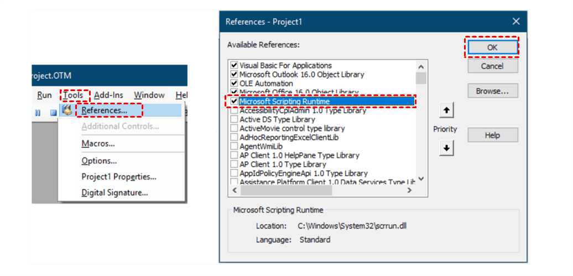Click the References book icon in menu
Screen dimensions: 573x276
coord(66,110)
